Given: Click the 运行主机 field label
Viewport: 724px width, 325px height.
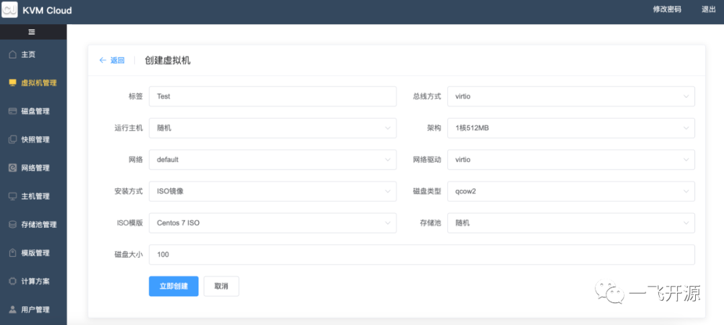Looking at the screenshot, I should 129,128.
